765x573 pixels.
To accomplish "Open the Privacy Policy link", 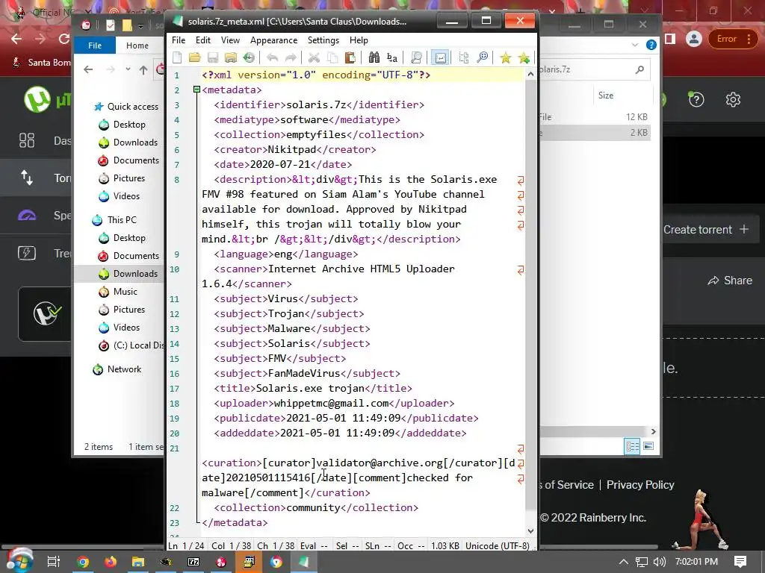I will point(640,485).
